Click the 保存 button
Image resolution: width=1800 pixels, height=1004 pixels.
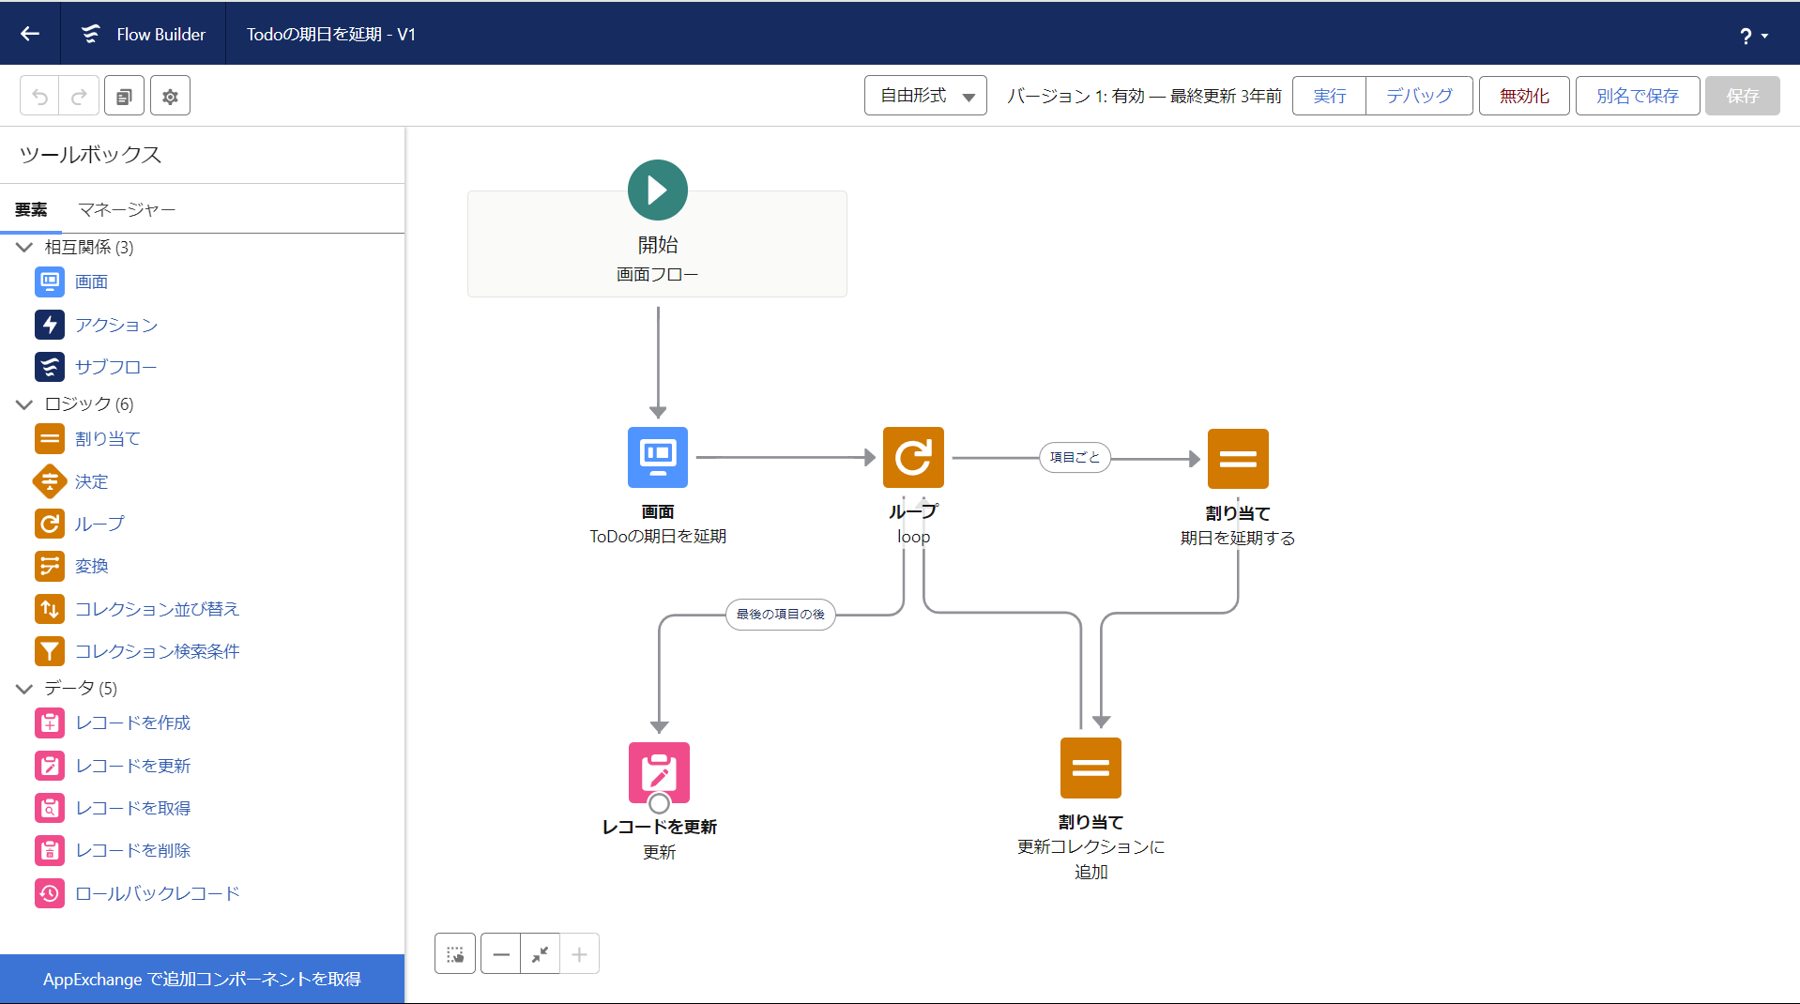tap(1743, 96)
